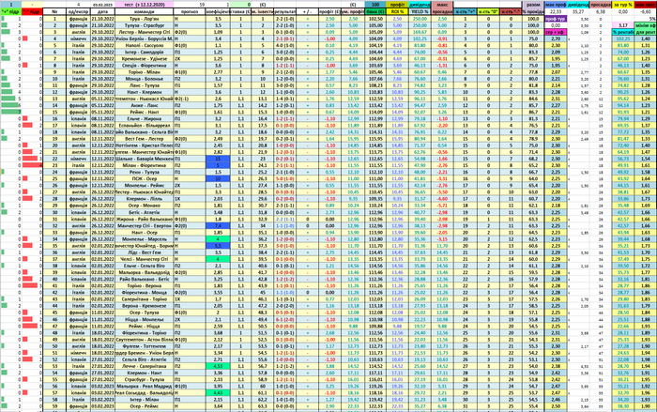Select the "команди" header cell

(x=145, y=12)
